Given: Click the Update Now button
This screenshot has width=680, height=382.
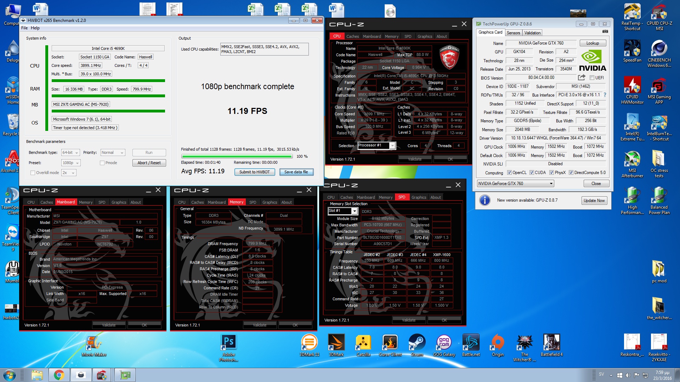Looking at the screenshot, I should [594, 201].
